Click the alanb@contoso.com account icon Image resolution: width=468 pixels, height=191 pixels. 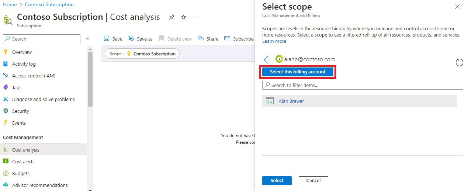coord(279,59)
